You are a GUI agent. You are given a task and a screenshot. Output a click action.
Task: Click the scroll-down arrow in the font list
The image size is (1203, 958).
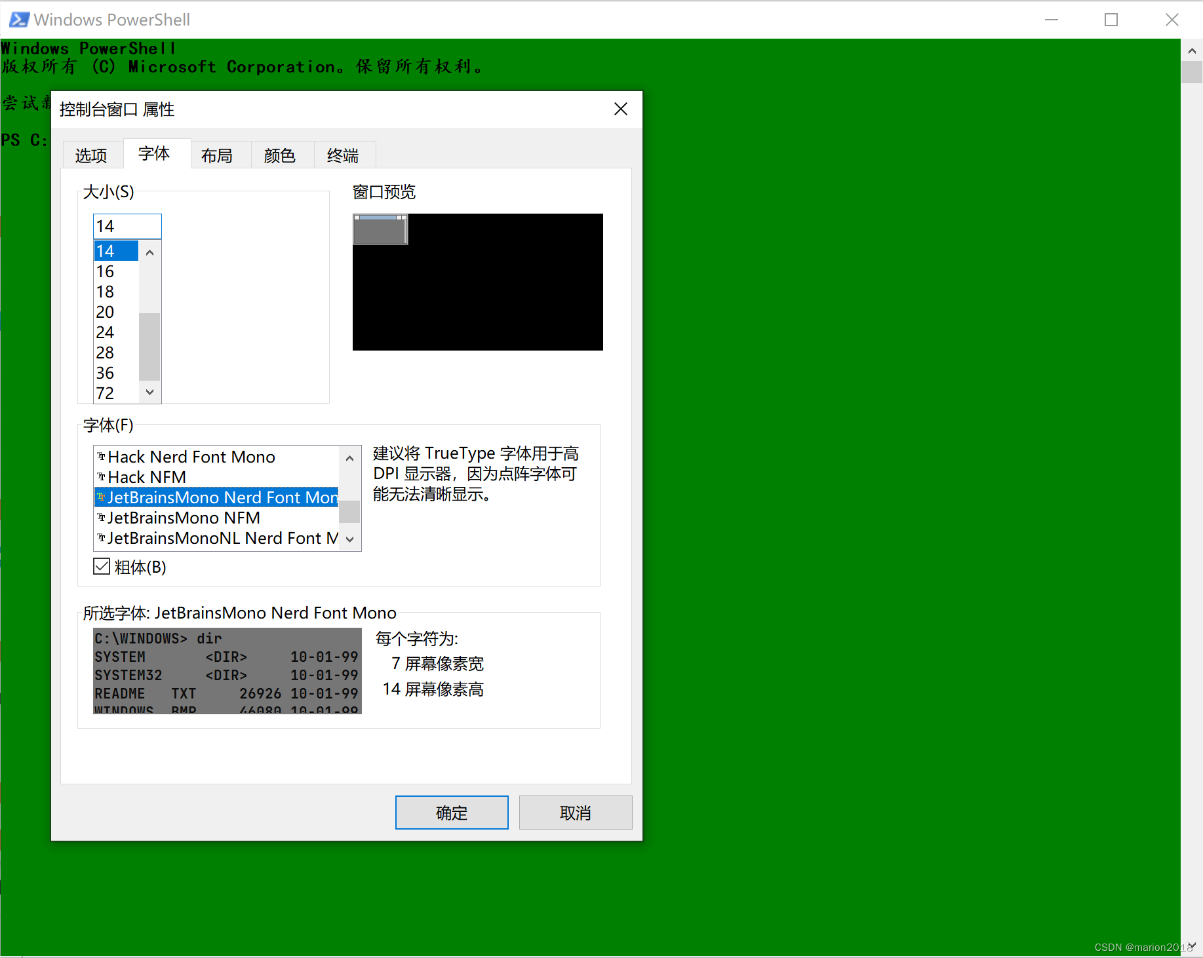click(x=349, y=539)
